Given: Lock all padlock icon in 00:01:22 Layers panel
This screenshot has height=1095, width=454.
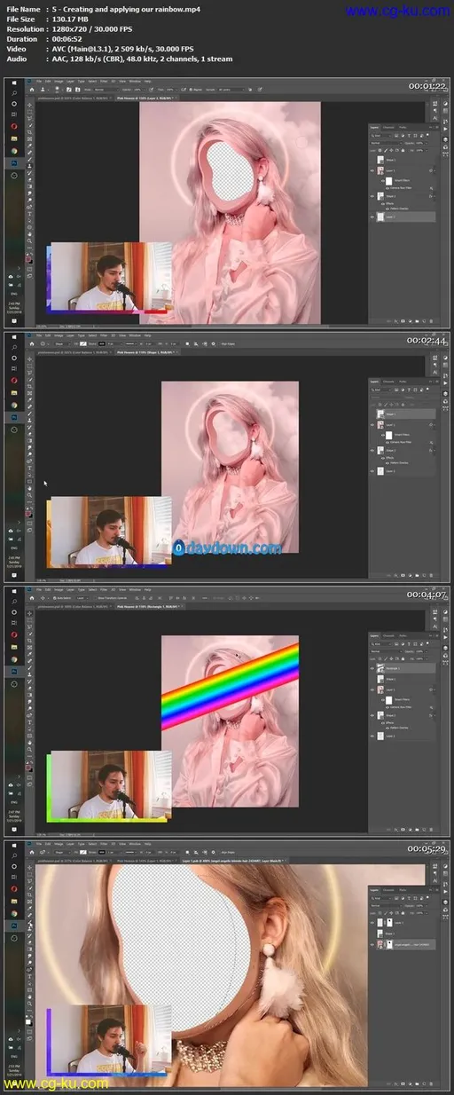Looking at the screenshot, I should [x=403, y=151].
